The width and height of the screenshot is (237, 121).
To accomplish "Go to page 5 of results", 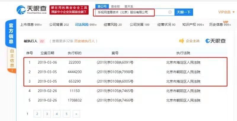I will pos(67,114).
